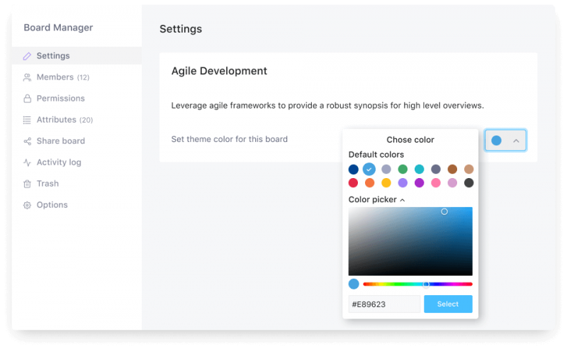Click the hex color code field
The image size is (567, 349).
click(384, 304)
